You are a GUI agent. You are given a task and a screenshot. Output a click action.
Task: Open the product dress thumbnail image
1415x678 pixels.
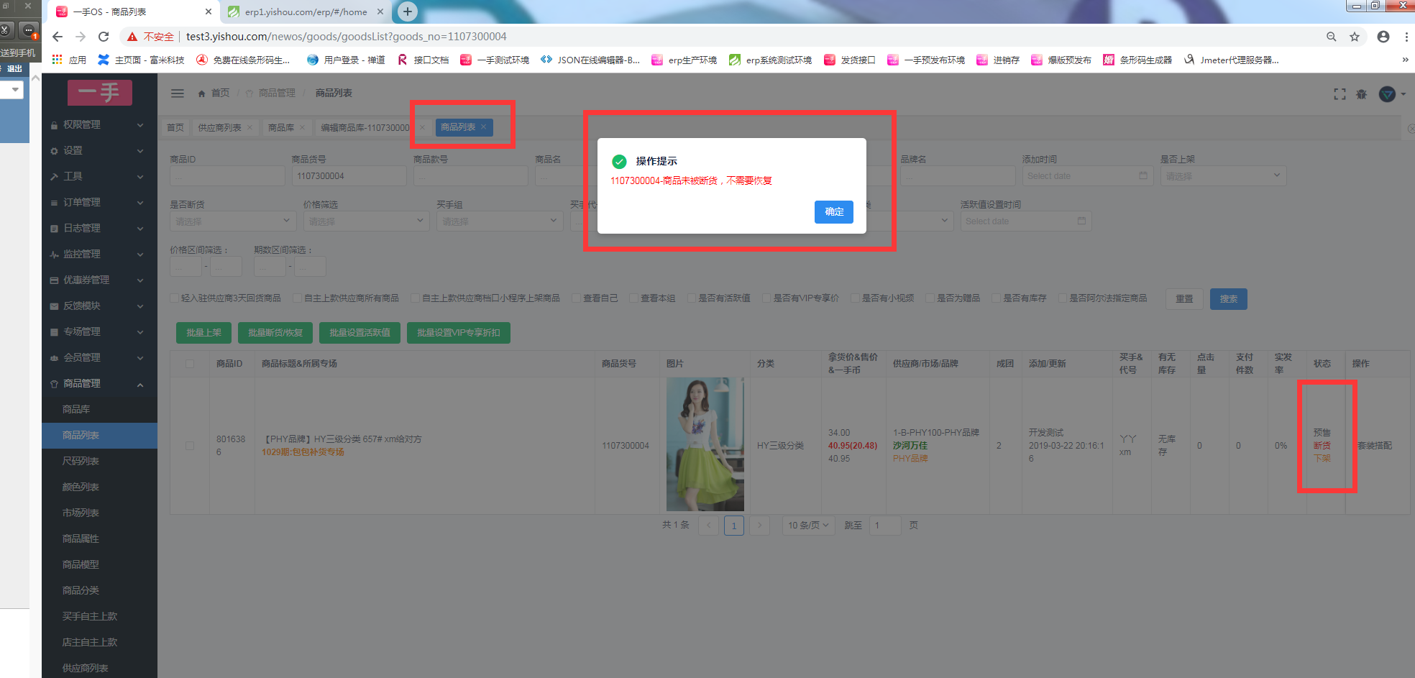705,444
